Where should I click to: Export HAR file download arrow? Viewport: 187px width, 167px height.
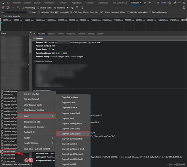82,8
